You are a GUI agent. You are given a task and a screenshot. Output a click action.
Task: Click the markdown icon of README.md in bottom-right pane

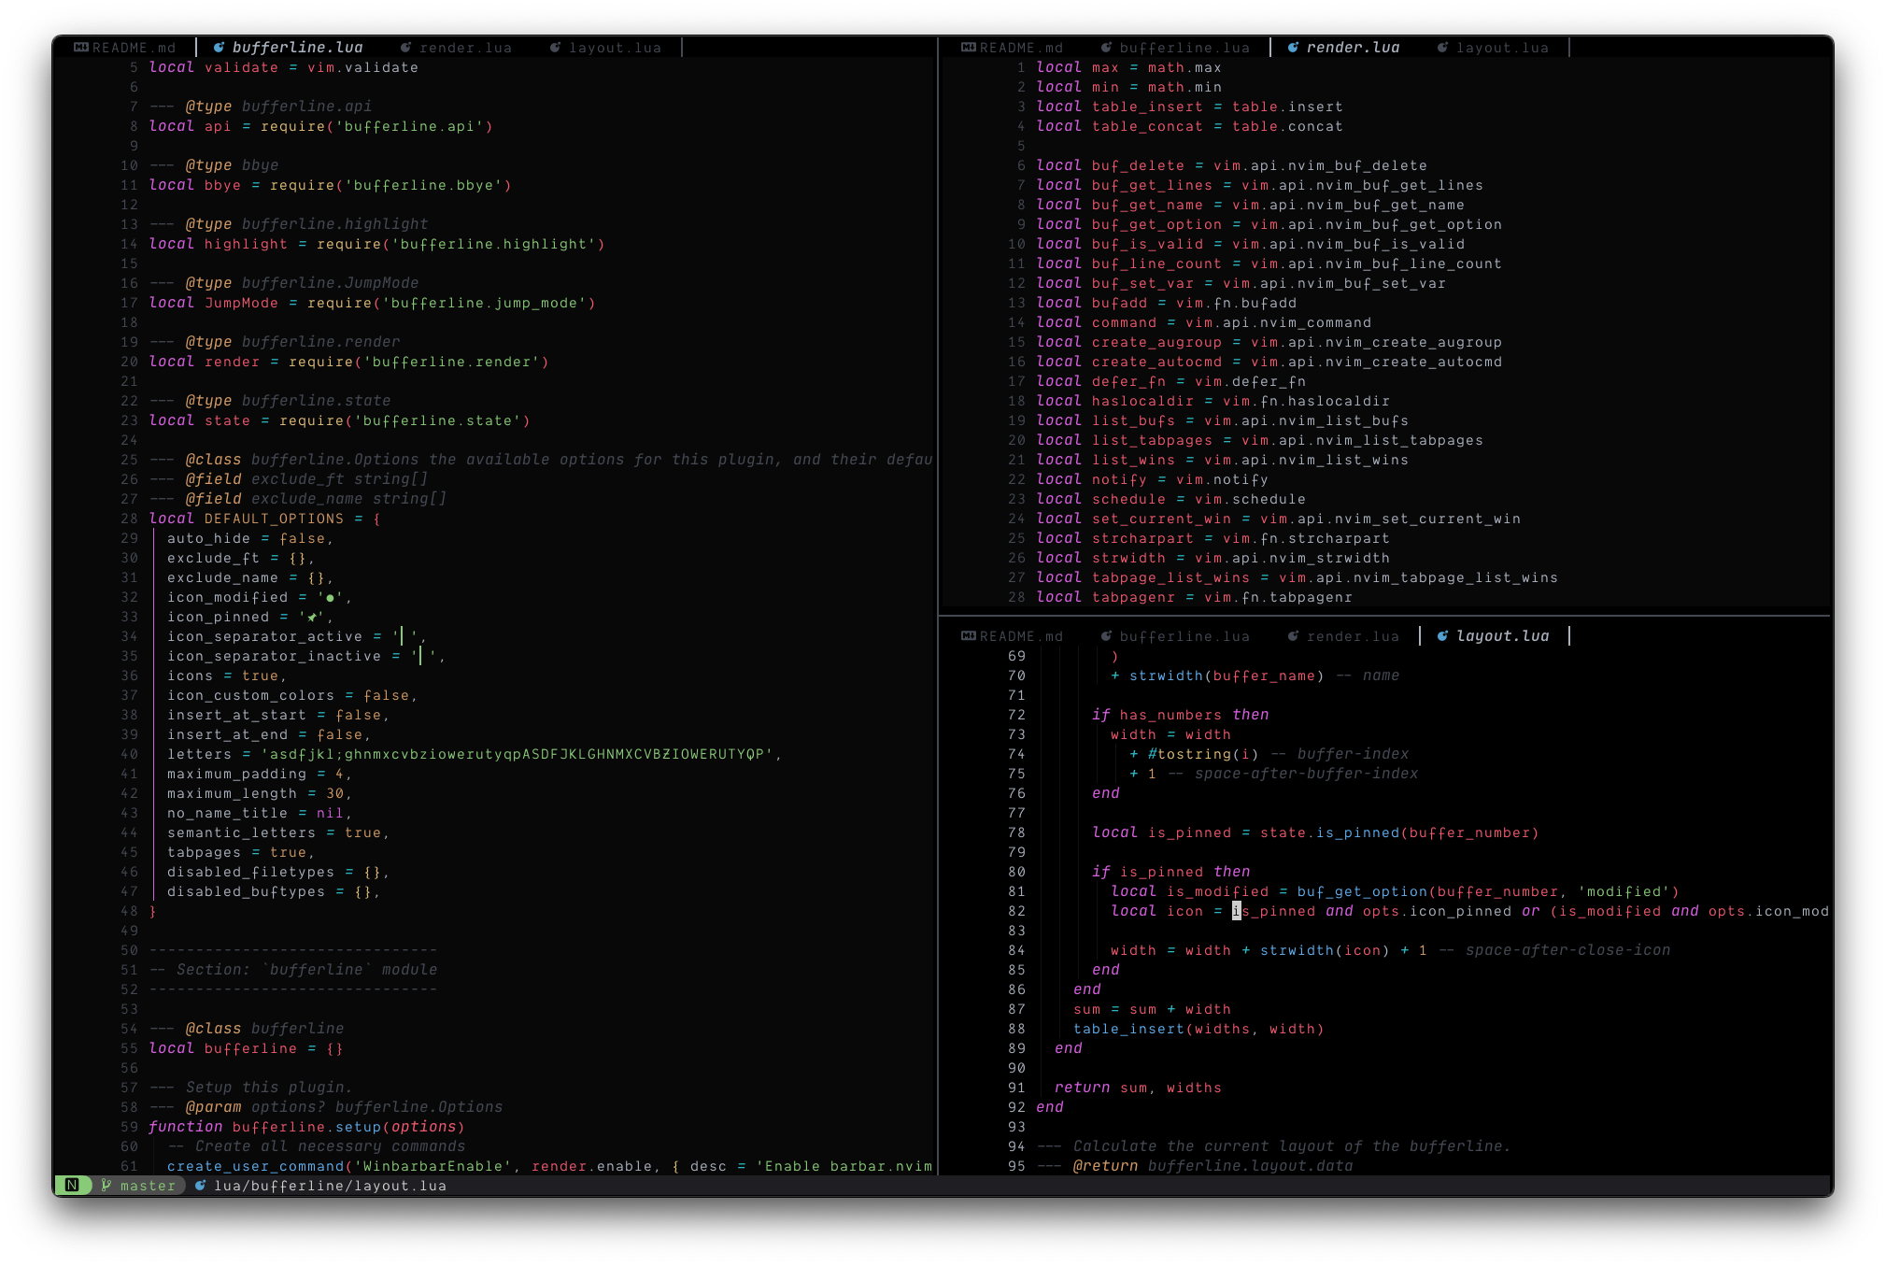click(x=969, y=636)
